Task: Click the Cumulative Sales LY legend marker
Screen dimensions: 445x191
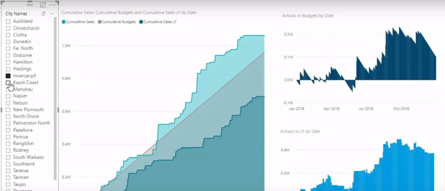Action: (x=141, y=22)
